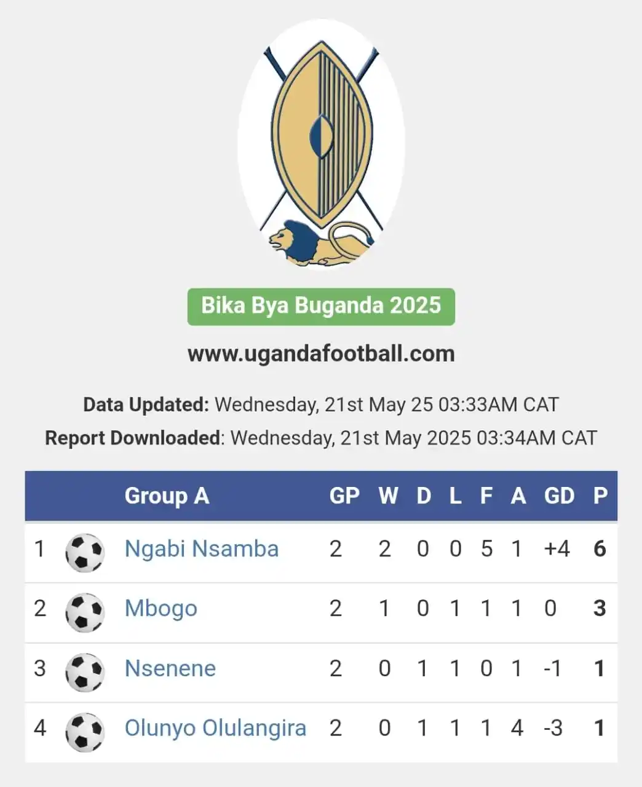Click the soccer ball icon beside Ngabi Nsamba

click(x=85, y=552)
